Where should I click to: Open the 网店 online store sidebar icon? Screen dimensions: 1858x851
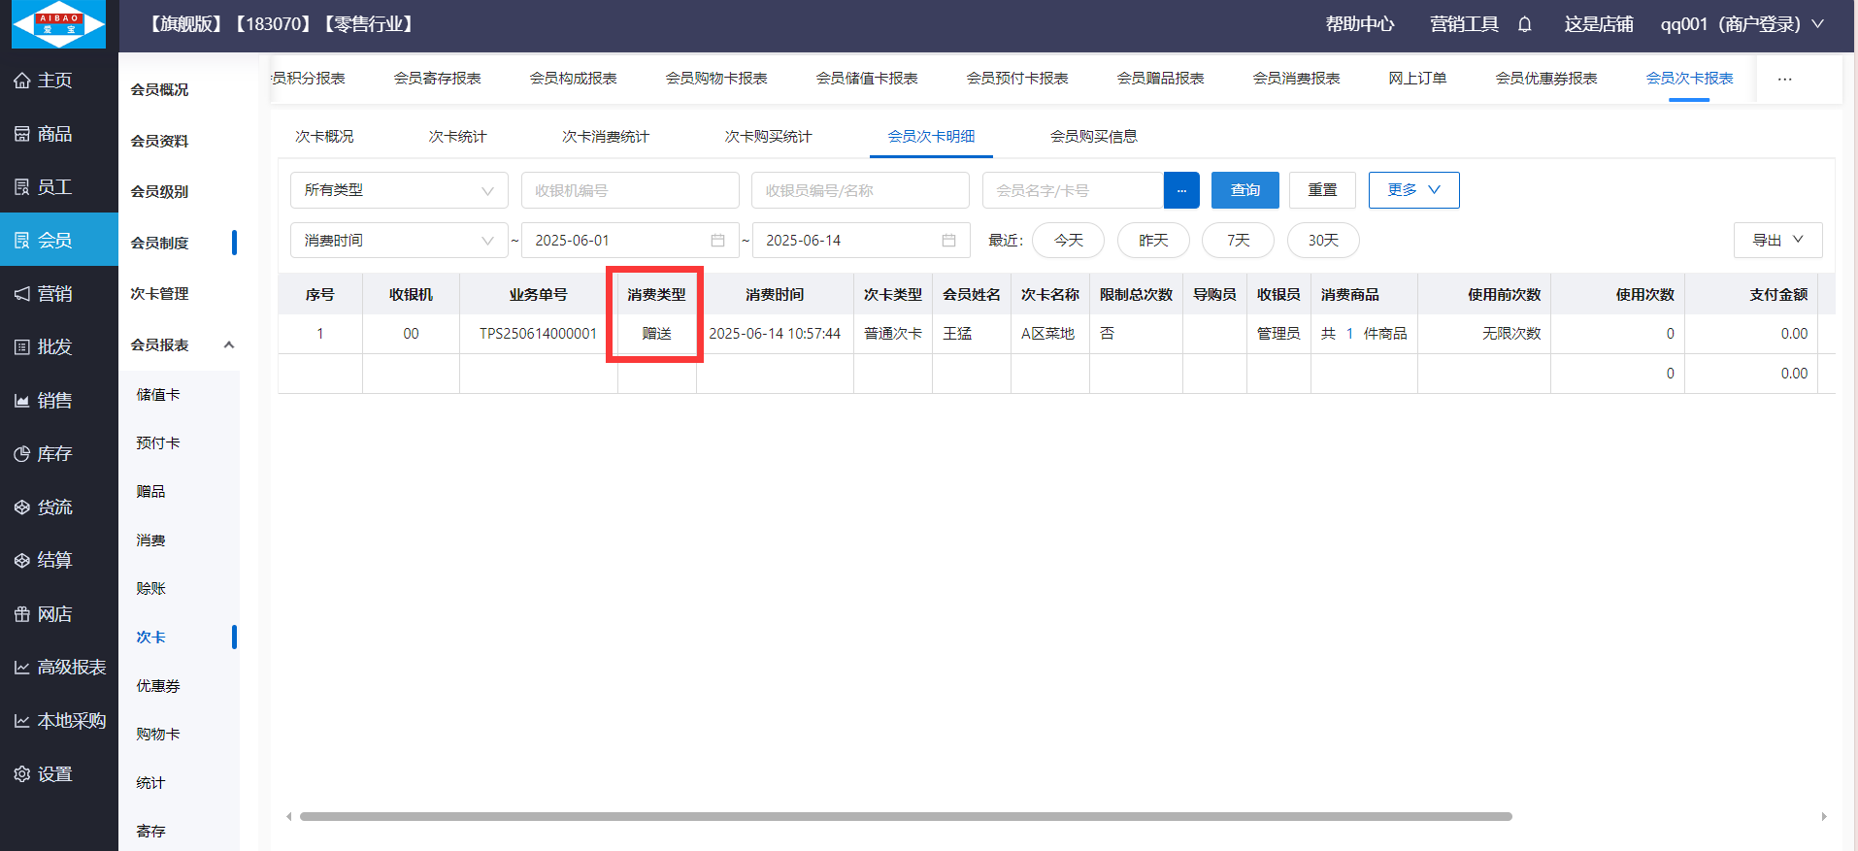click(22, 614)
